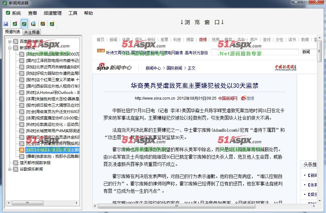The image size is (326, 213).
Task: Open the red 中国新闻网 source link
Action: point(228,98)
